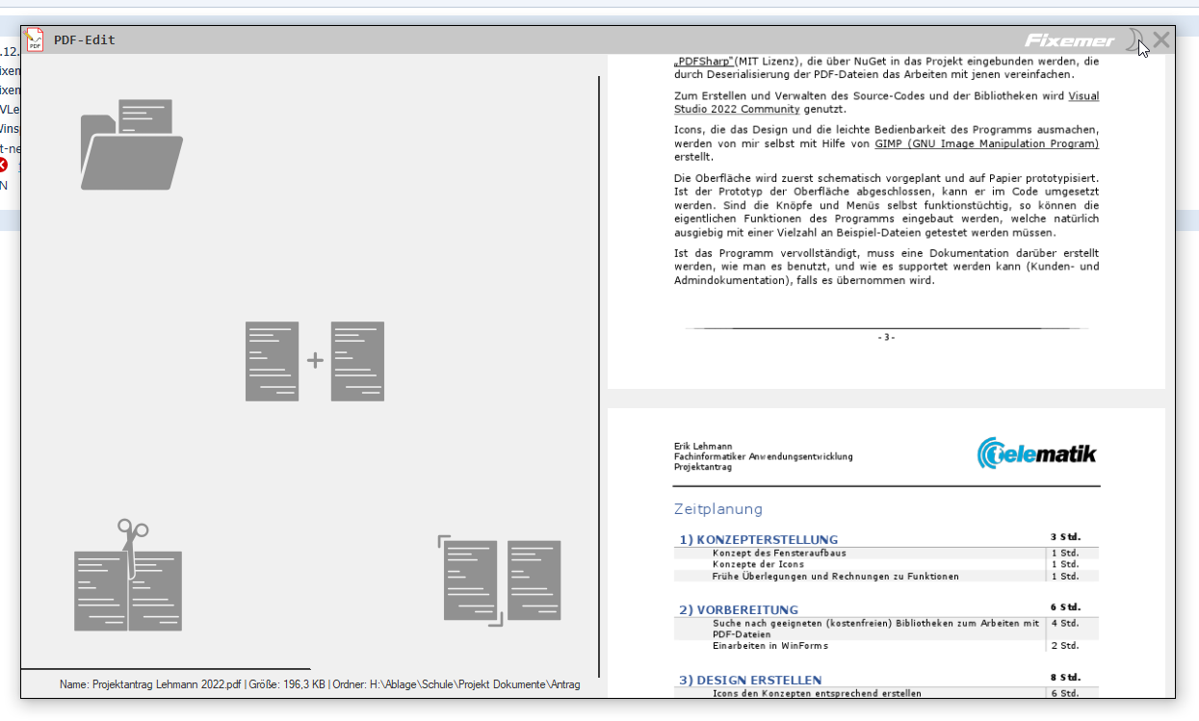Open the PDFSharp link in the document
The height and width of the screenshot is (721, 1199).
[x=704, y=61]
